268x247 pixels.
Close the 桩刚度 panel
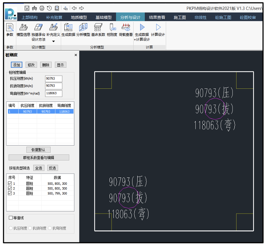coord(76,55)
